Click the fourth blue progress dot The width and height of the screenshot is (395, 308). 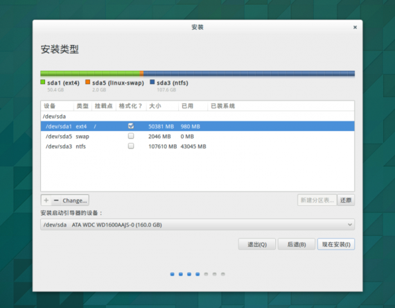pyautogui.click(x=197, y=274)
